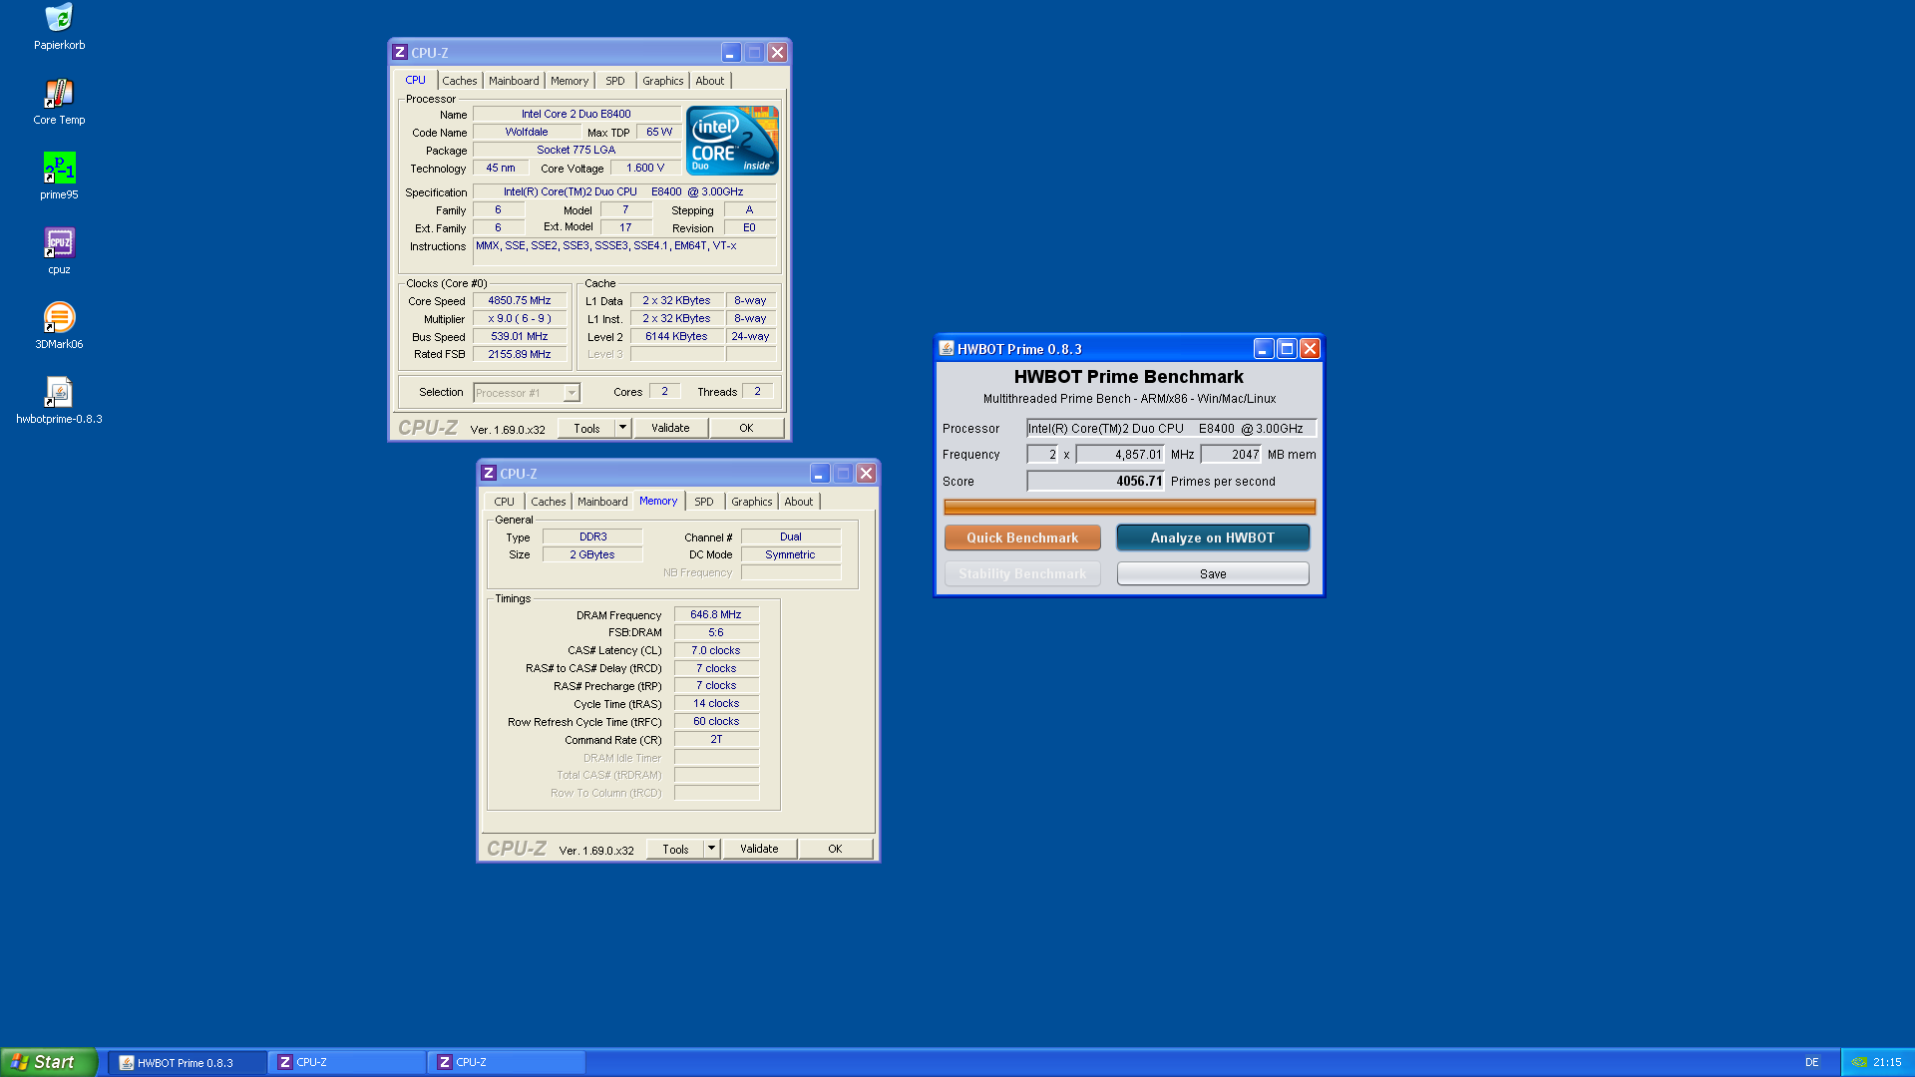Open Tools dropdown arrow in Memory CPU-Z window

[x=711, y=849]
